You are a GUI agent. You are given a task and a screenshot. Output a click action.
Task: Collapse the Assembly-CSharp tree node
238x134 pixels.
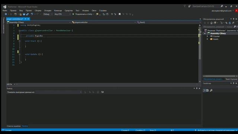tap(205, 33)
